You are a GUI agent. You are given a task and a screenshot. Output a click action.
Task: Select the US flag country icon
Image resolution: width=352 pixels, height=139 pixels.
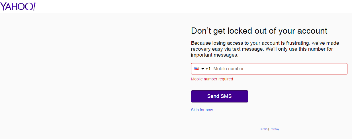[x=197, y=69]
